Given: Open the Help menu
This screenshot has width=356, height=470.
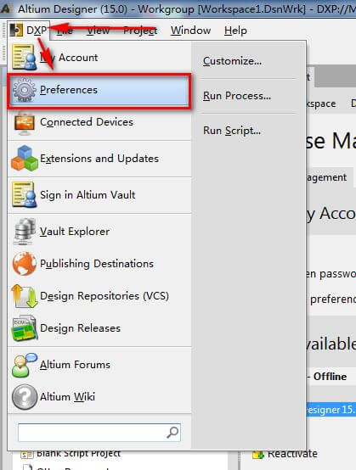Looking at the screenshot, I should pyautogui.click(x=235, y=31).
